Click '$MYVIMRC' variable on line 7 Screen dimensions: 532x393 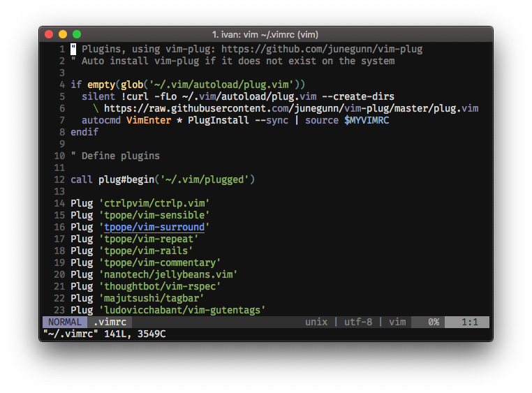pos(367,120)
